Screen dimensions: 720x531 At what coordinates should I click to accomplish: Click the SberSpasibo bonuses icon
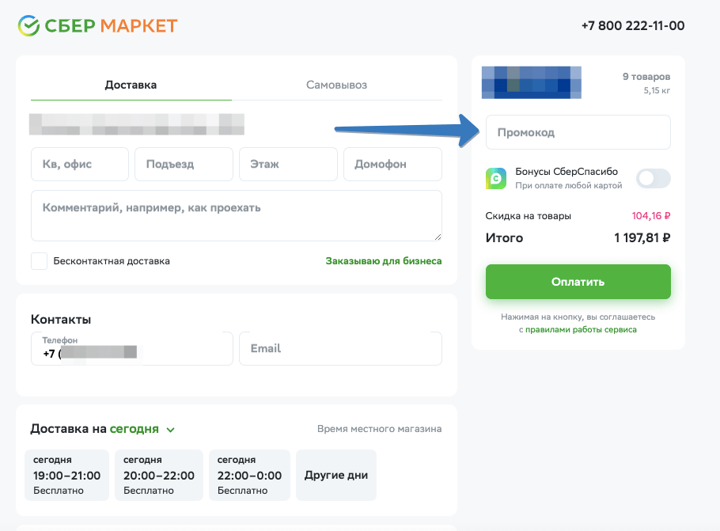[496, 178]
